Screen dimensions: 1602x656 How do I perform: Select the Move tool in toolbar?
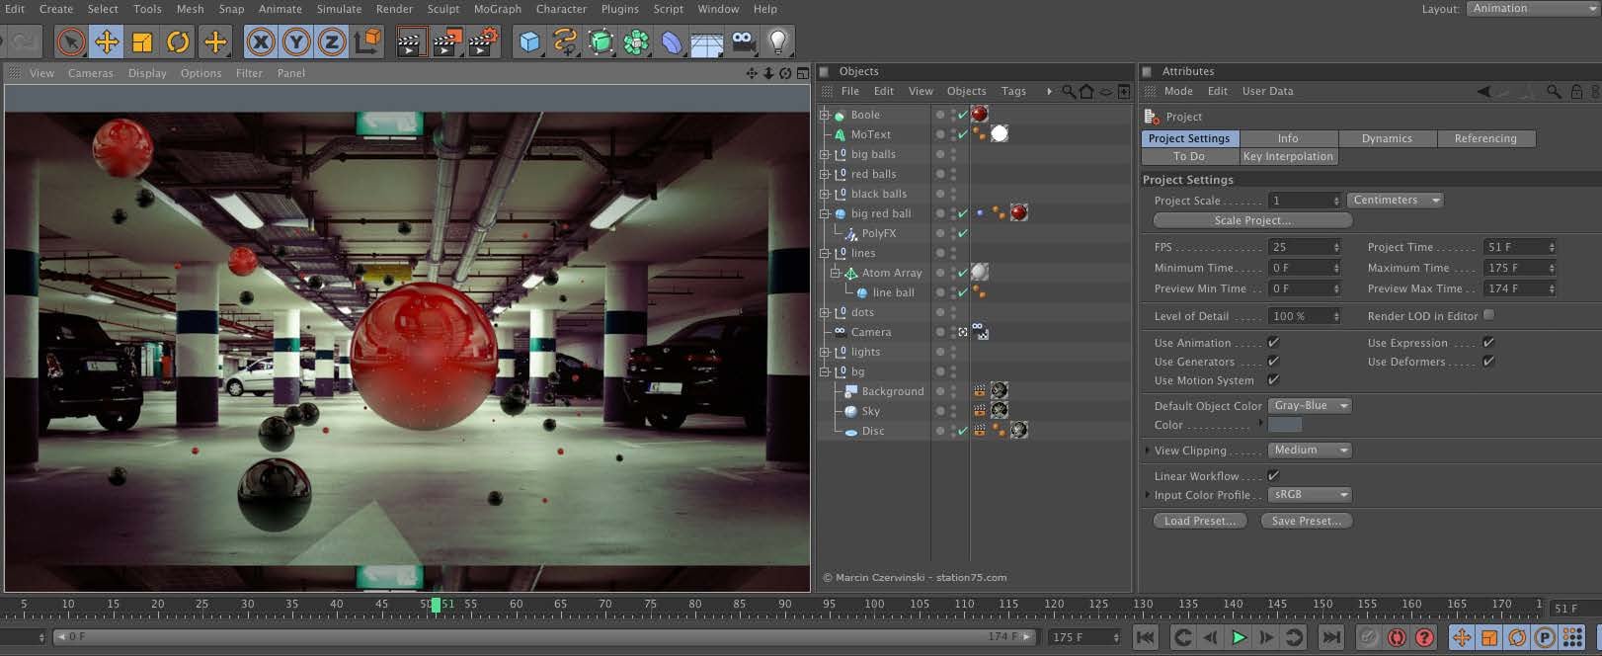click(107, 41)
